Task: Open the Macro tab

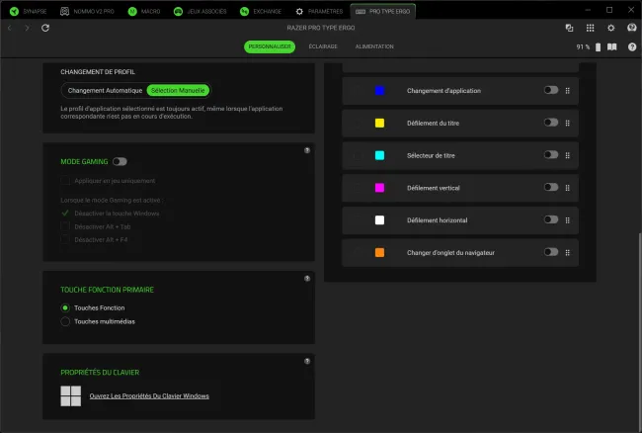Action: point(144,12)
